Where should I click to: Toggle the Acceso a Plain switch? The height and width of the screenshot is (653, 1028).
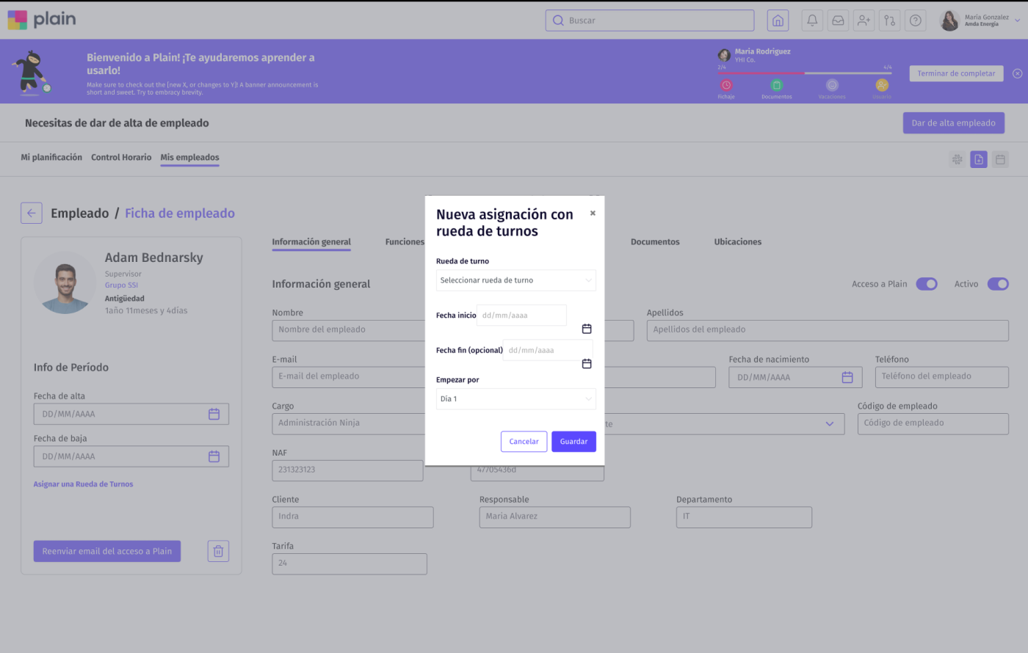click(x=927, y=284)
